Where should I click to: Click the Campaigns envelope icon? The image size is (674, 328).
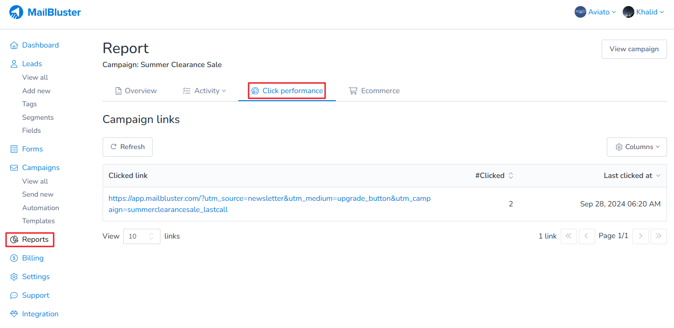[14, 168]
